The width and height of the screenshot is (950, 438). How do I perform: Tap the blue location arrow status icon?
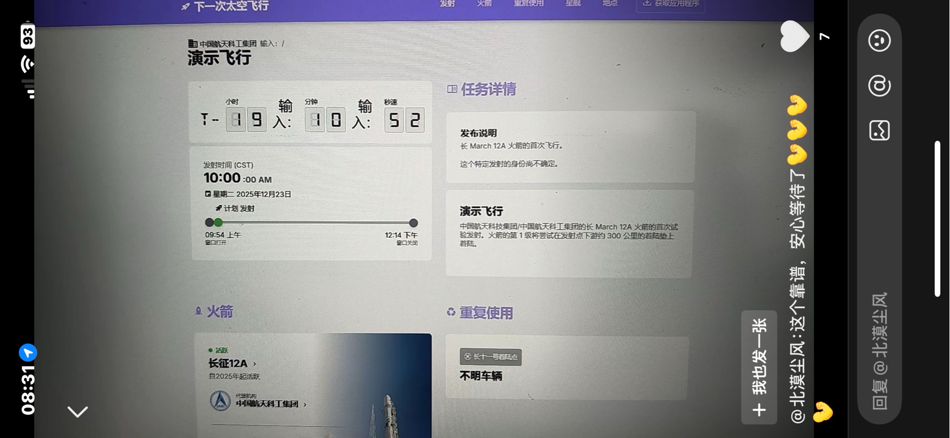coord(28,352)
